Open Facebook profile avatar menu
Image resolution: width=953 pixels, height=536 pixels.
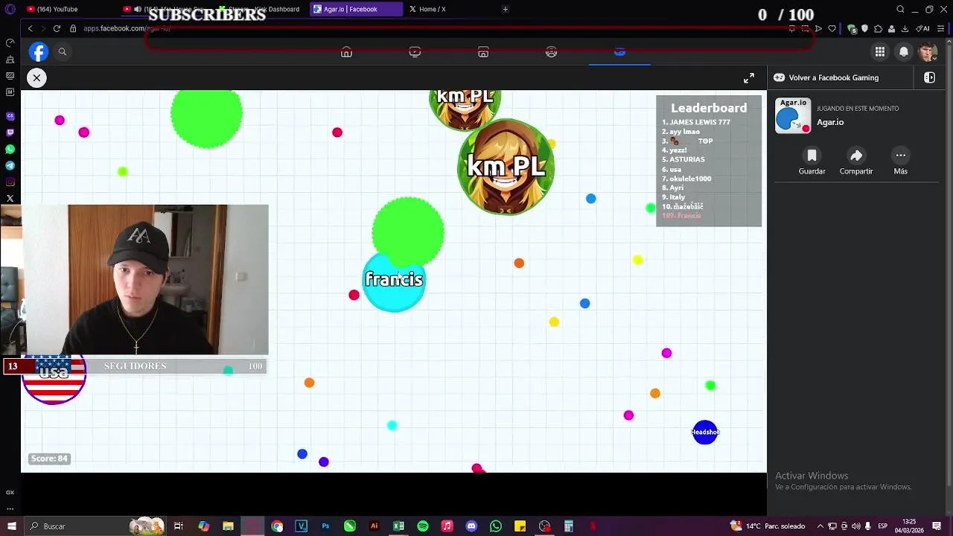coord(928,51)
